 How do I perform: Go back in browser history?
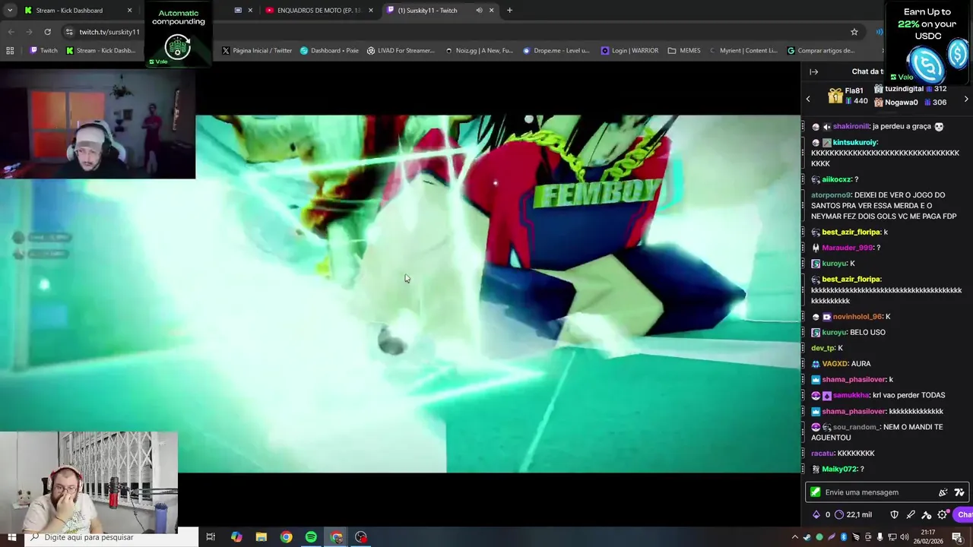pyautogui.click(x=11, y=32)
